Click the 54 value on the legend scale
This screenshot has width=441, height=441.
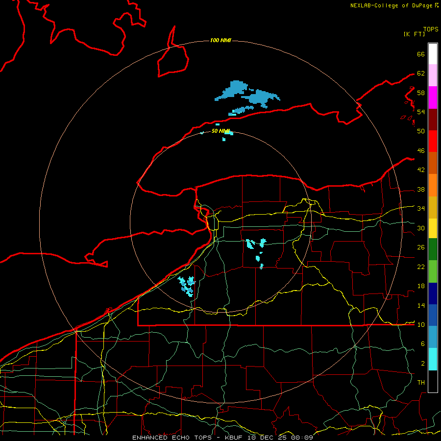click(421, 112)
